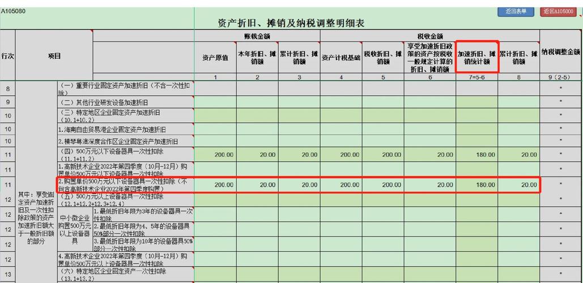This screenshot has width=583, height=283.
Task: Select the 中小微企业购置500万元以上设备器具 group label
Action: (75, 229)
